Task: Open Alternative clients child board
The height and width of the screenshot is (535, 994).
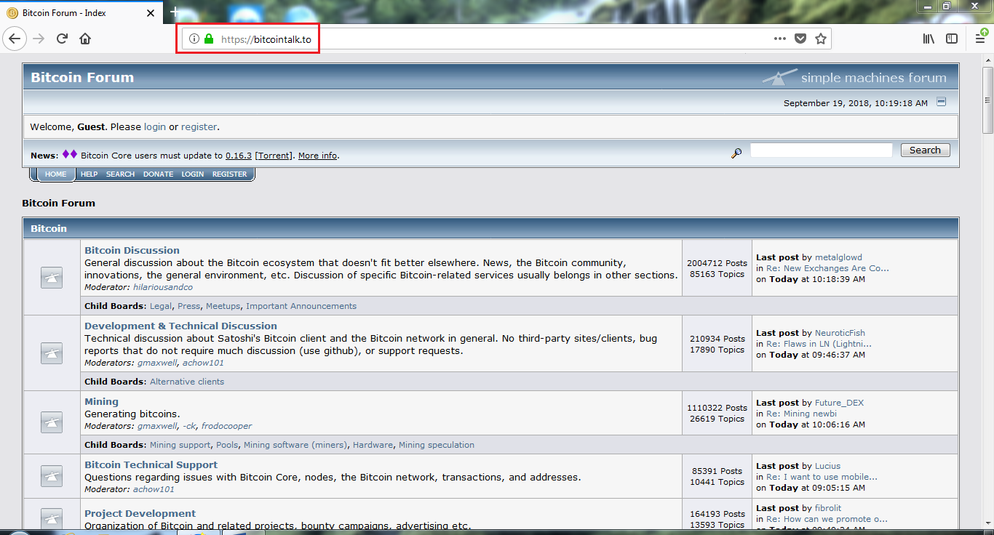Action: point(187,382)
